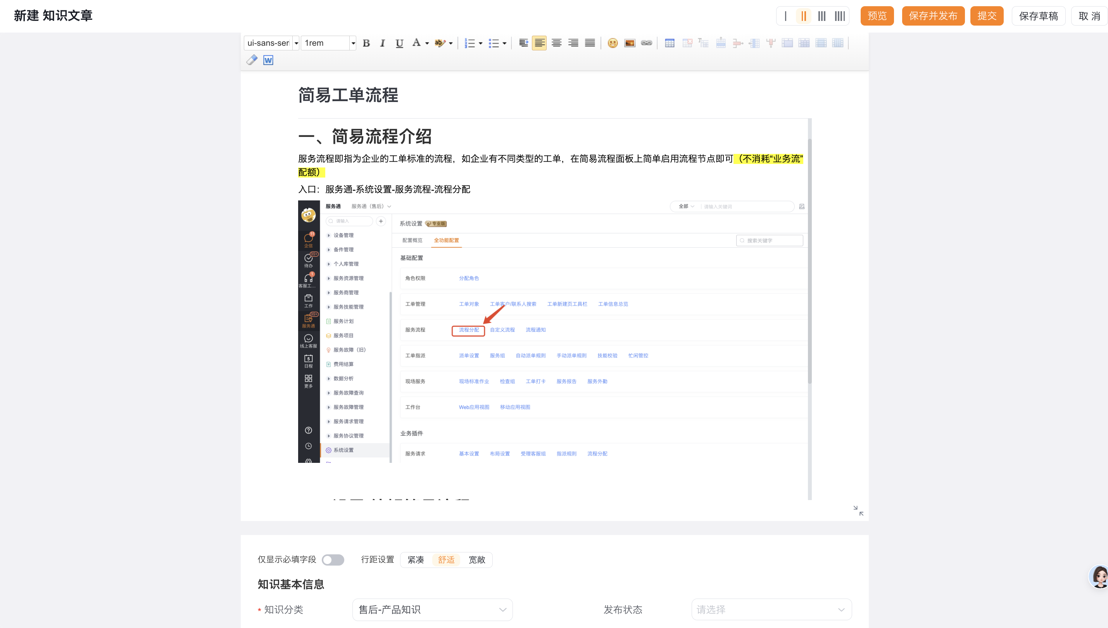Select the two column layout icon

pos(804,16)
